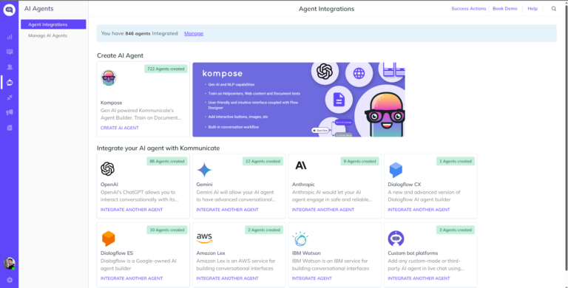Click the 846 agents integrated text
568x288 pixels.
[140, 33]
